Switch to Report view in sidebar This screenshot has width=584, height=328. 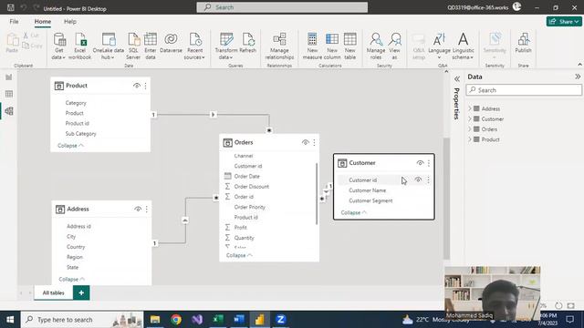click(9, 77)
